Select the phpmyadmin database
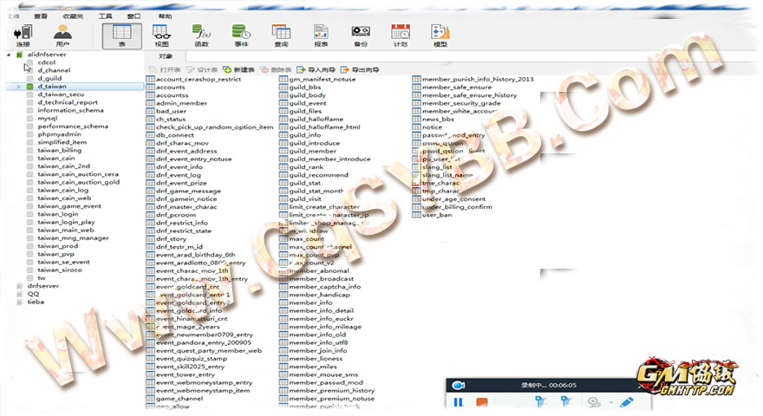Image resolution: width=763 pixels, height=416 pixels. [x=59, y=134]
